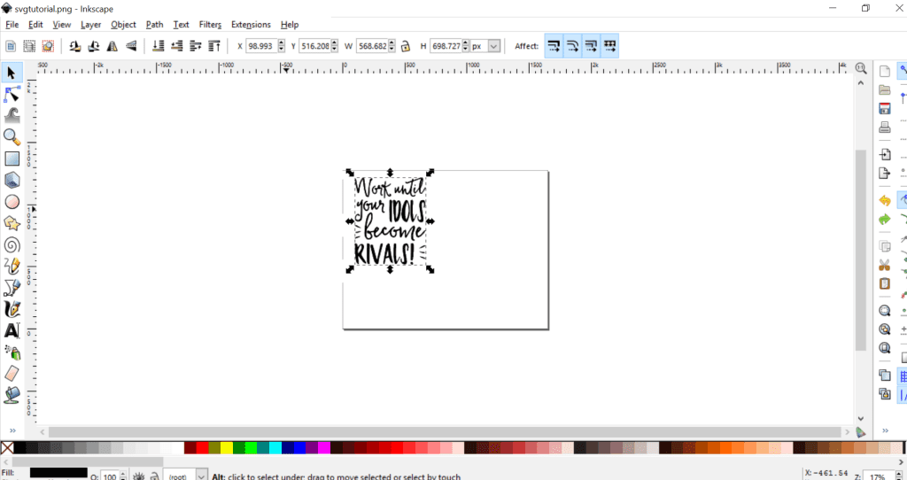Screen dimensions: 907x480
Task: Pick the yellow palette swatch
Action: pyautogui.click(x=226, y=447)
